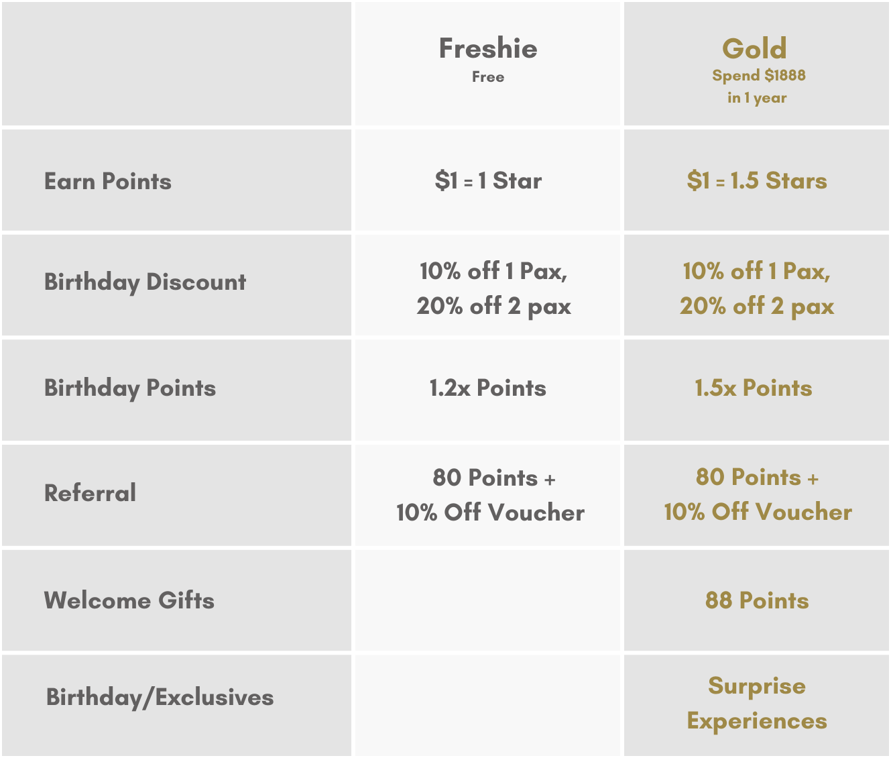
Task: Click the Freshie tier heading
Action: point(488,49)
